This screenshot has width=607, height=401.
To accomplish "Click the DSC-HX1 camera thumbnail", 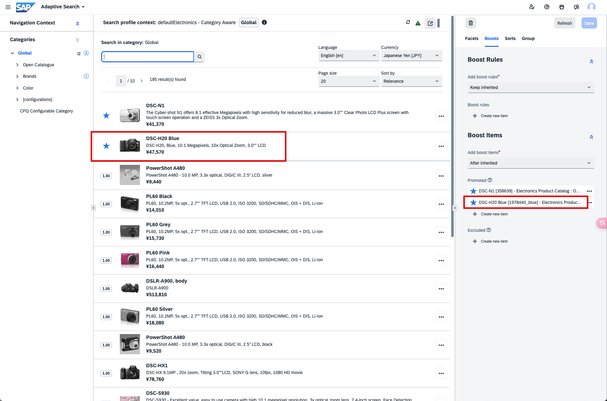I will pyautogui.click(x=130, y=372).
